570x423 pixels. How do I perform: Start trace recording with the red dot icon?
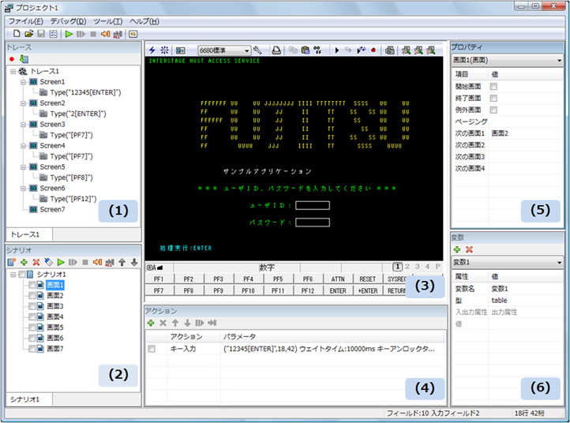(12, 58)
